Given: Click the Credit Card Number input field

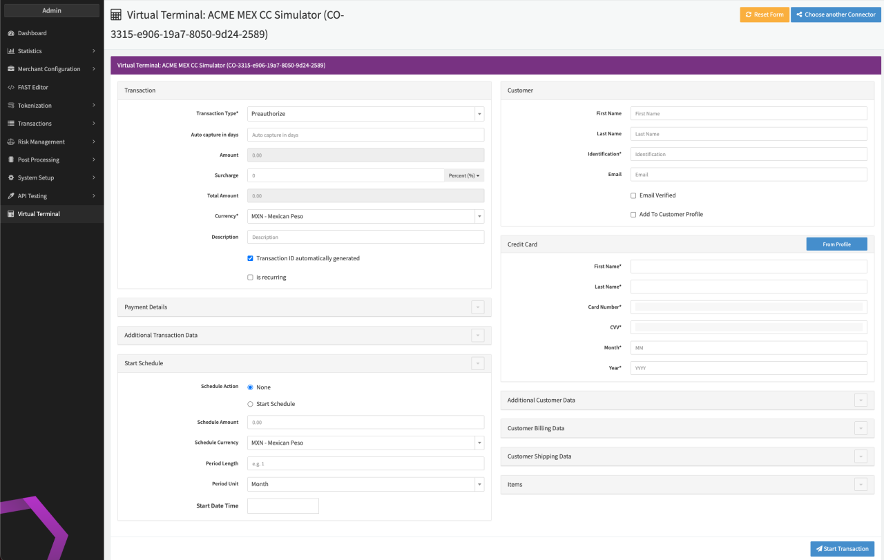Looking at the screenshot, I should 749,307.
